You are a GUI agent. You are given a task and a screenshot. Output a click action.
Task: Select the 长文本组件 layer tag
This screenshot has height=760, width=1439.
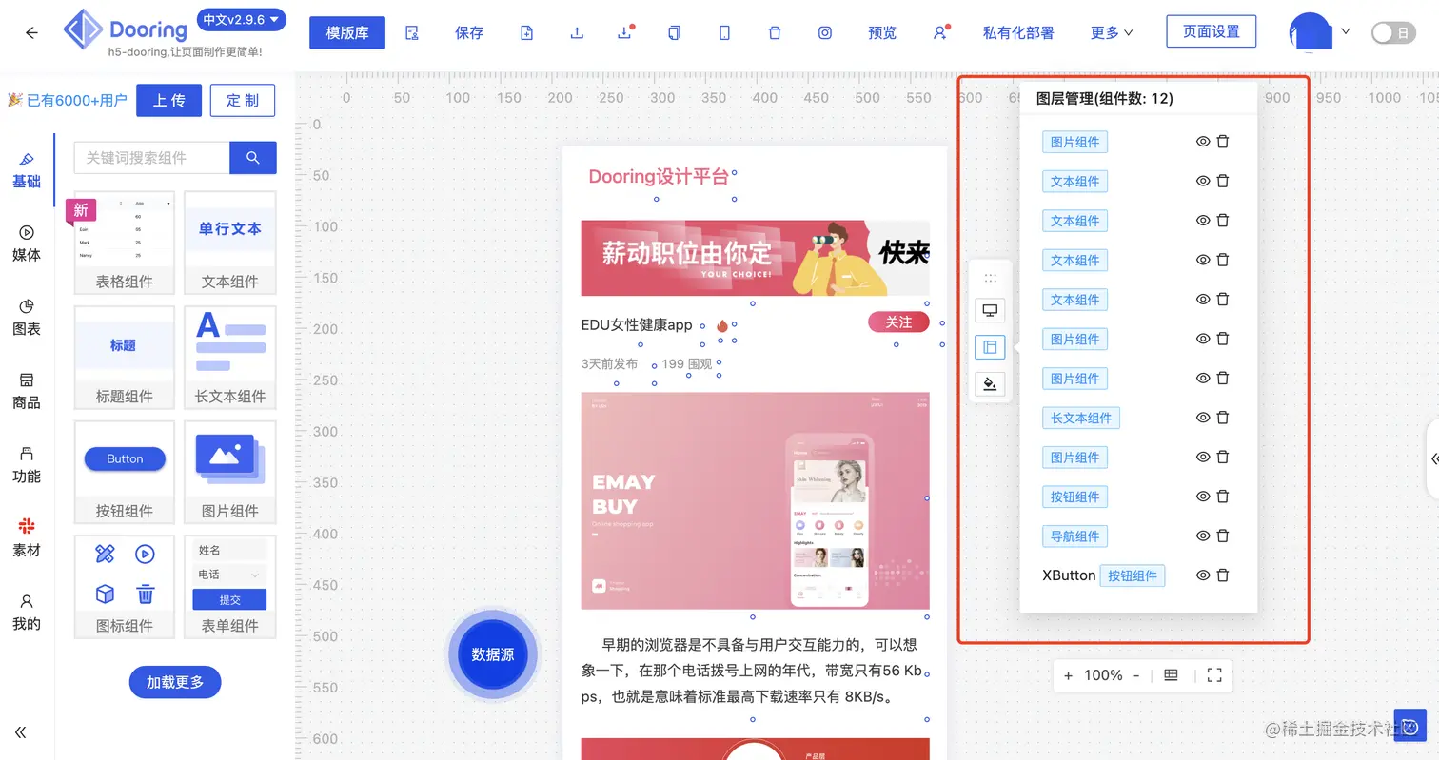point(1081,418)
